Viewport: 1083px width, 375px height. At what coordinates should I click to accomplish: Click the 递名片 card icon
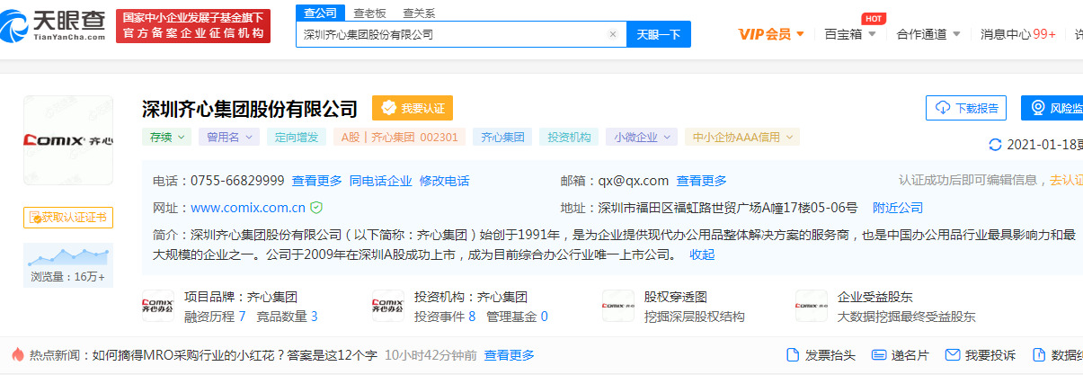point(877,355)
